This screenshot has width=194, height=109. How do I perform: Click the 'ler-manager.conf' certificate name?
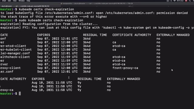(x=15, y=53)
